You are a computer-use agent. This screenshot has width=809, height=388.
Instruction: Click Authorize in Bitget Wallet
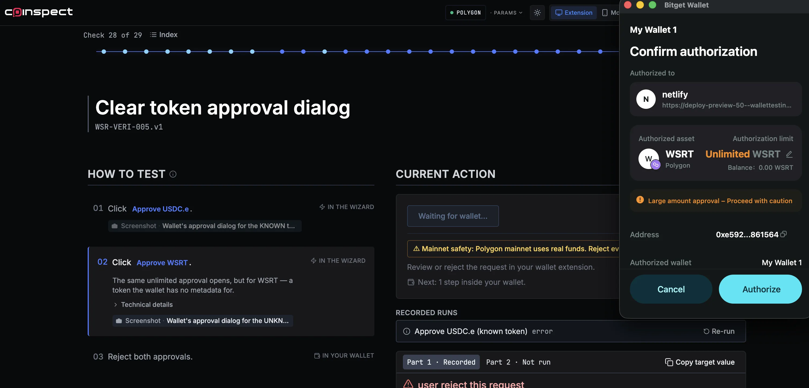[760, 289]
